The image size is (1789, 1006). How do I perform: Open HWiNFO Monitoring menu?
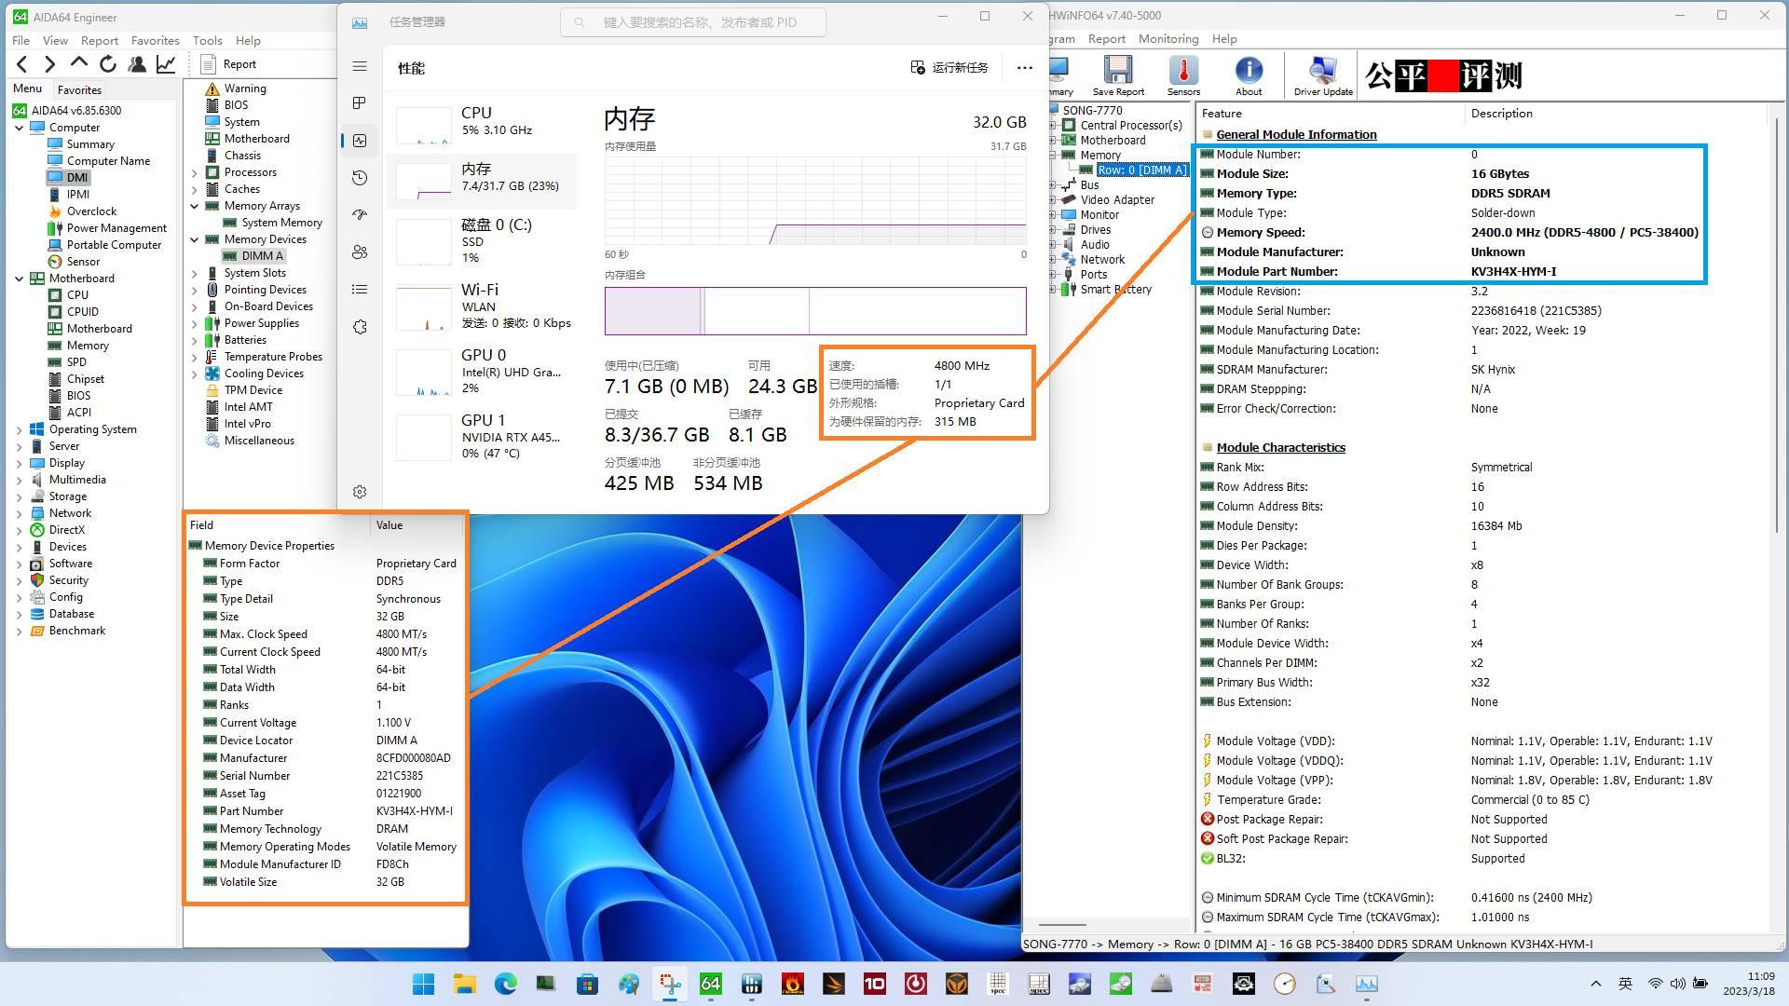(1168, 39)
